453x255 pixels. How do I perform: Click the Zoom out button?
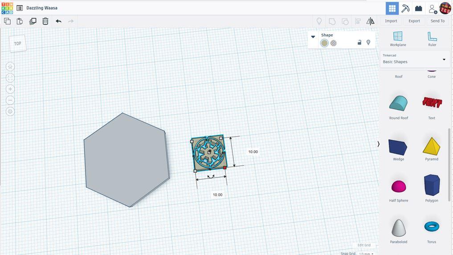click(10, 100)
